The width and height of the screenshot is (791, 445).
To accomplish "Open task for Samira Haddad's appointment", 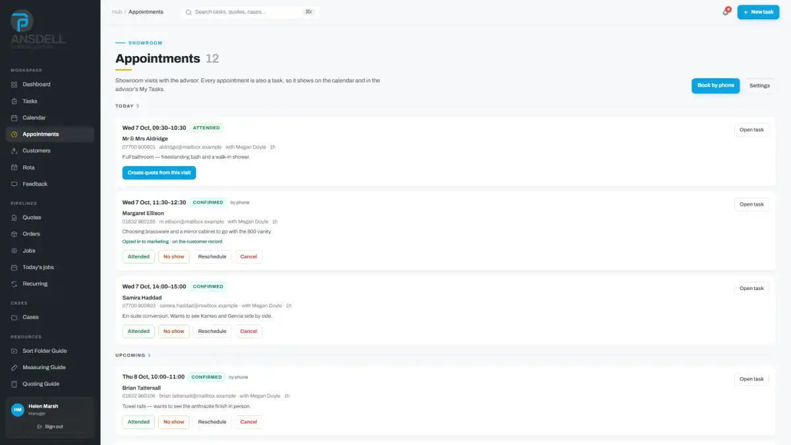I will click(751, 288).
